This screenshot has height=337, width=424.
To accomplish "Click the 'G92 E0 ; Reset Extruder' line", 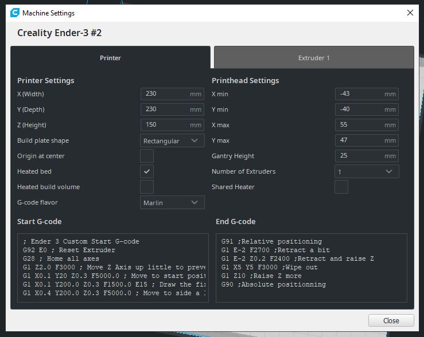I will coord(69,250).
